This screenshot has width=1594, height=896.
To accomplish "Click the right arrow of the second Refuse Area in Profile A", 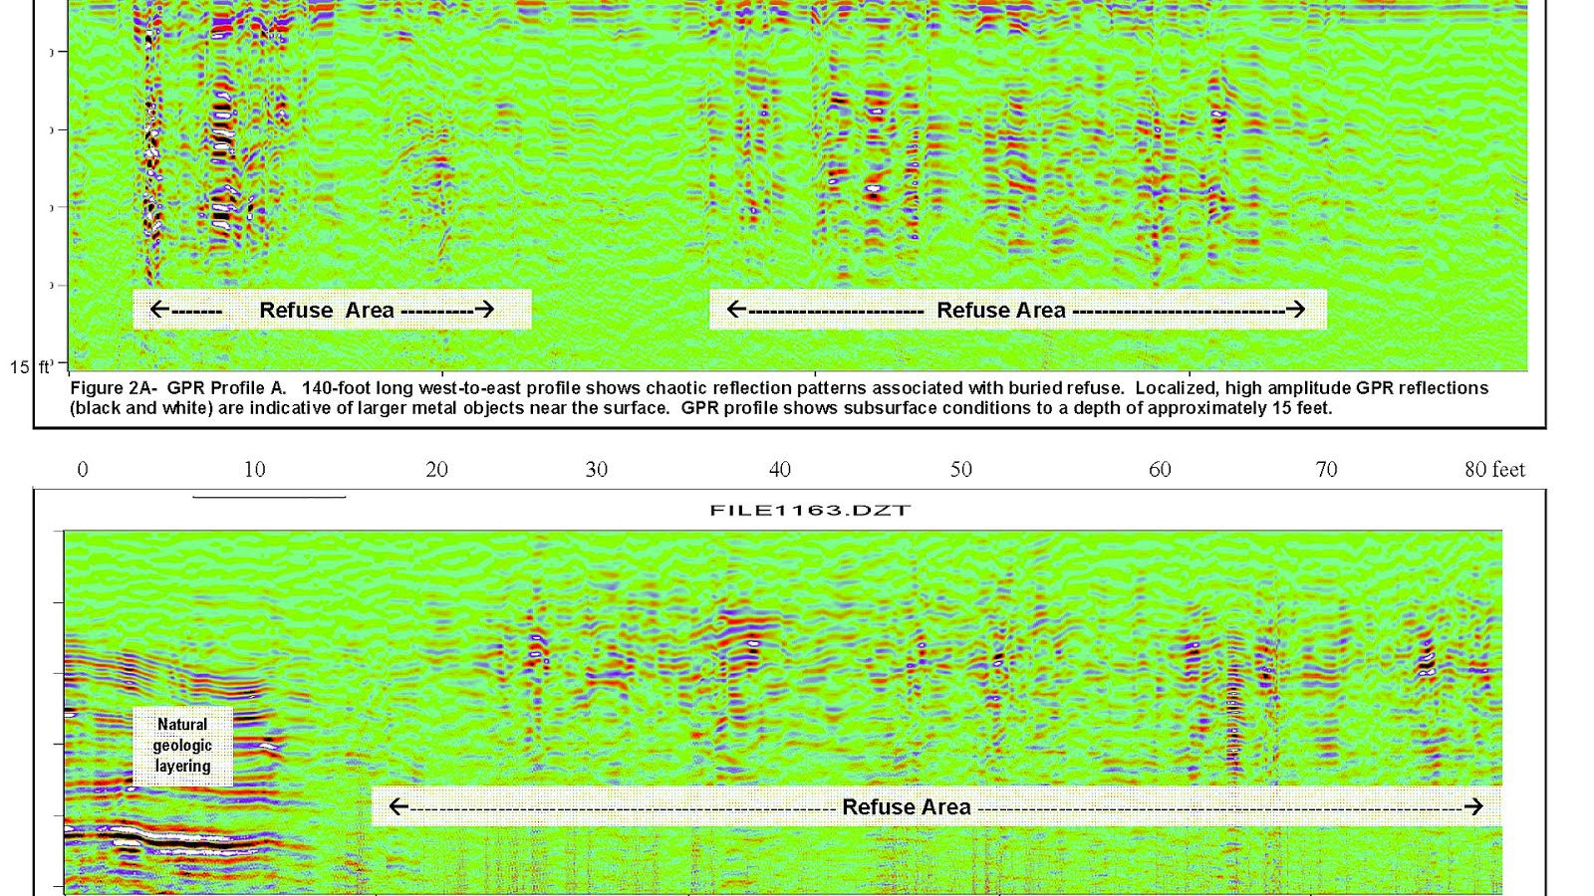I will click(x=1297, y=310).
